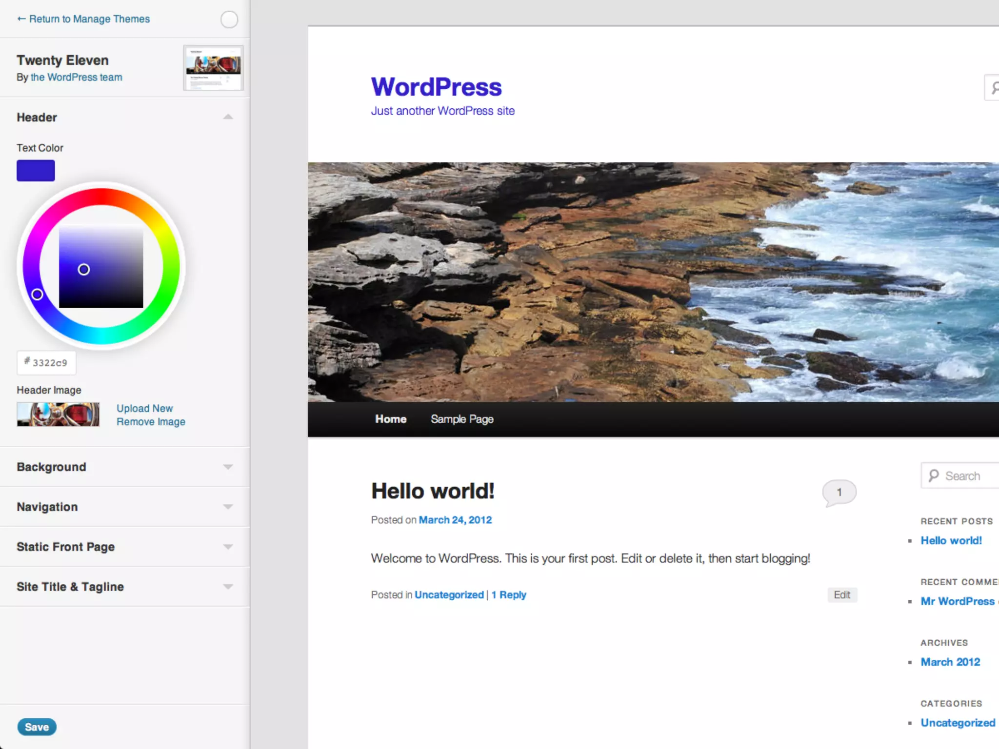Click the hue ring handle on color wheel
999x749 pixels.
(x=37, y=294)
